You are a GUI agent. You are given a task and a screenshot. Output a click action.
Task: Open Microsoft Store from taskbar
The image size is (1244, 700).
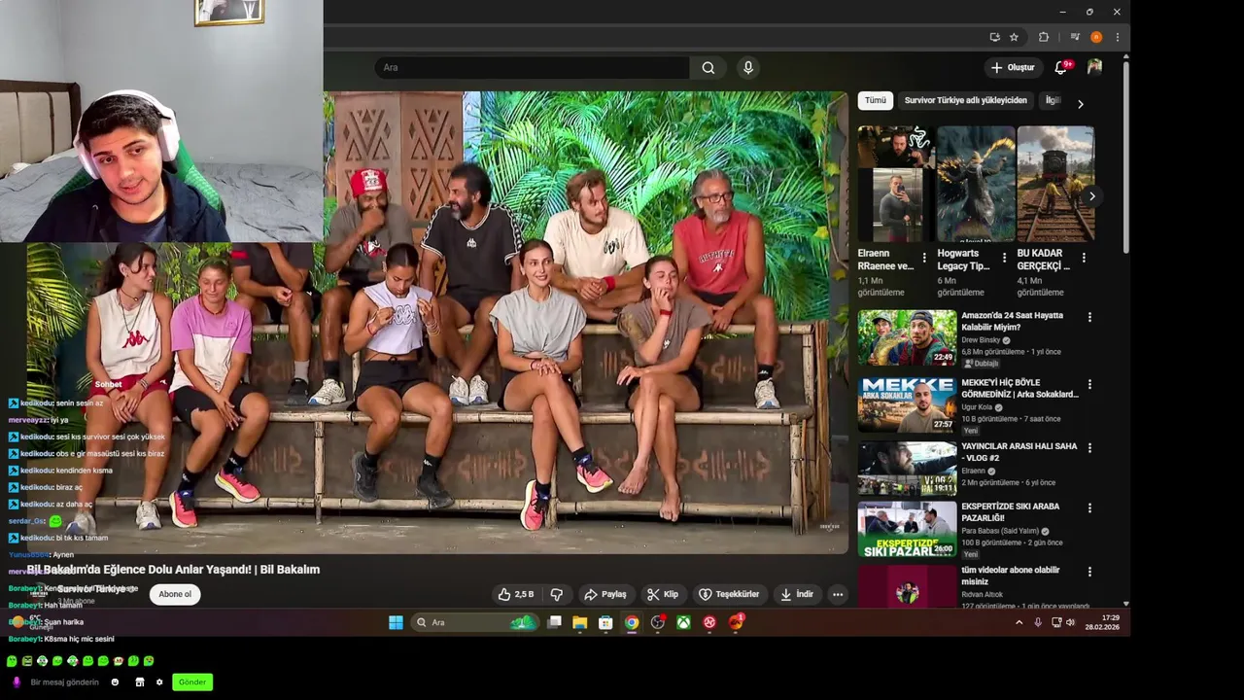click(x=605, y=622)
